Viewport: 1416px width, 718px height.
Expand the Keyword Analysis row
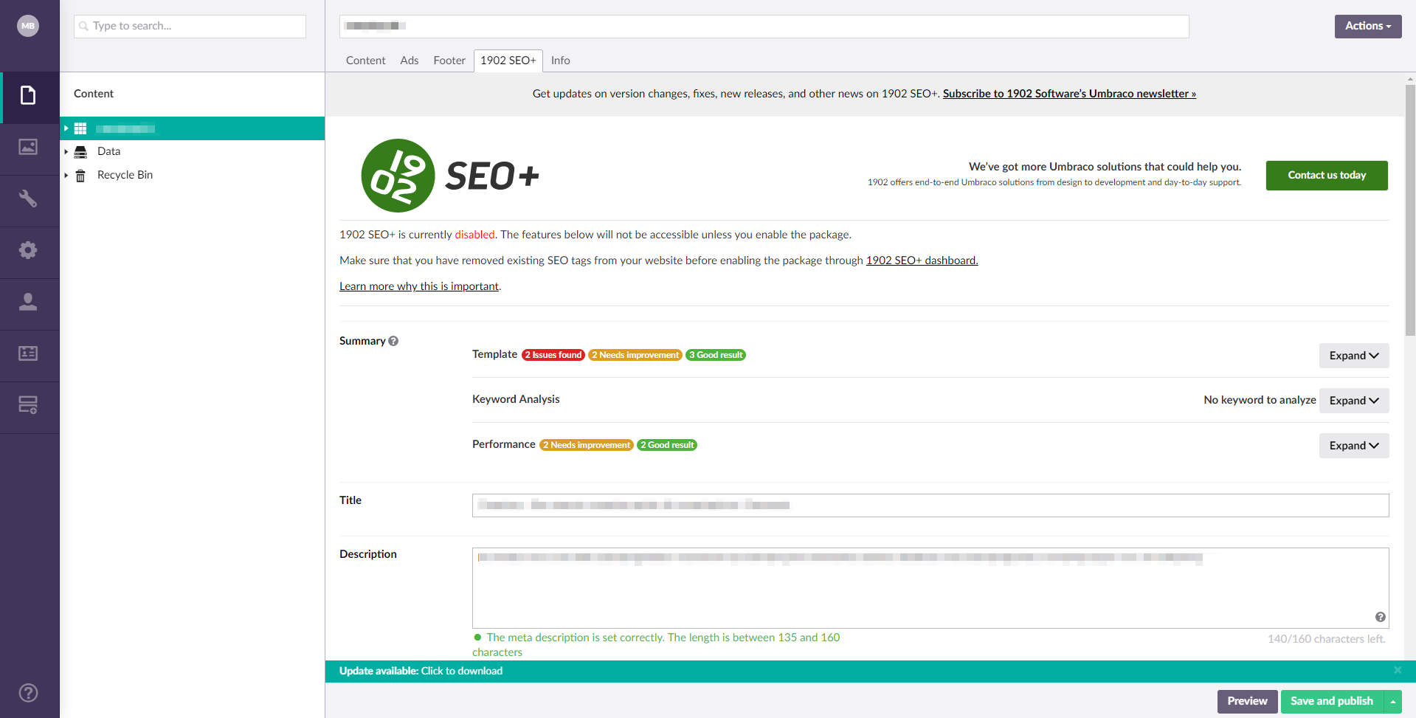pyautogui.click(x=1354, y=401)
